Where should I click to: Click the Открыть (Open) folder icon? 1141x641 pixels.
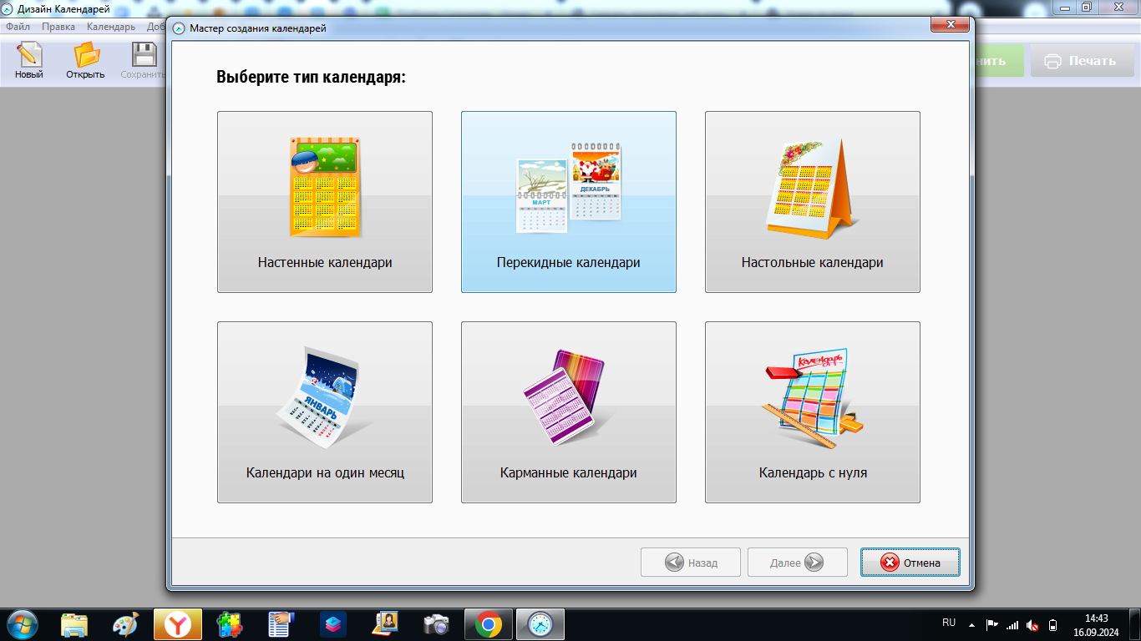[85, 61]
